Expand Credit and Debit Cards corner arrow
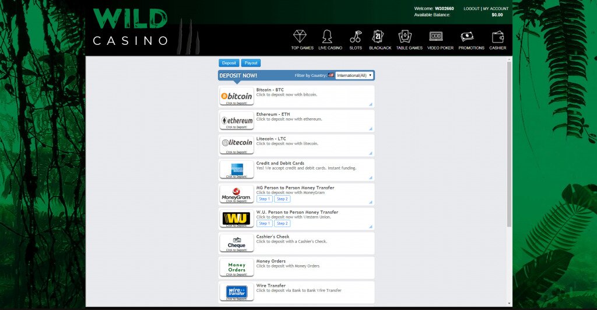Image resolution: width=597 pixels, height=310 pixels. 370,178
